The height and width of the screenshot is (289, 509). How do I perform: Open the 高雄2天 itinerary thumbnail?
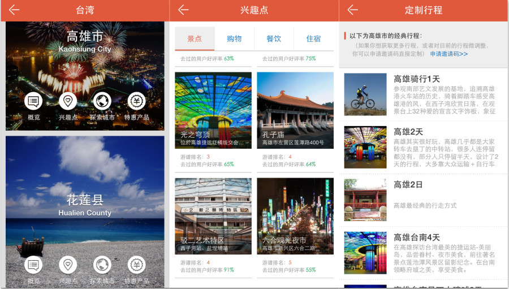tap(365, 147)
